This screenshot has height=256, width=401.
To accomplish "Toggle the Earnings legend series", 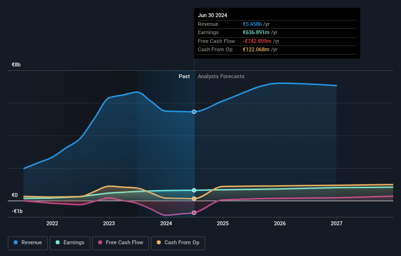I will click(70, 243).
